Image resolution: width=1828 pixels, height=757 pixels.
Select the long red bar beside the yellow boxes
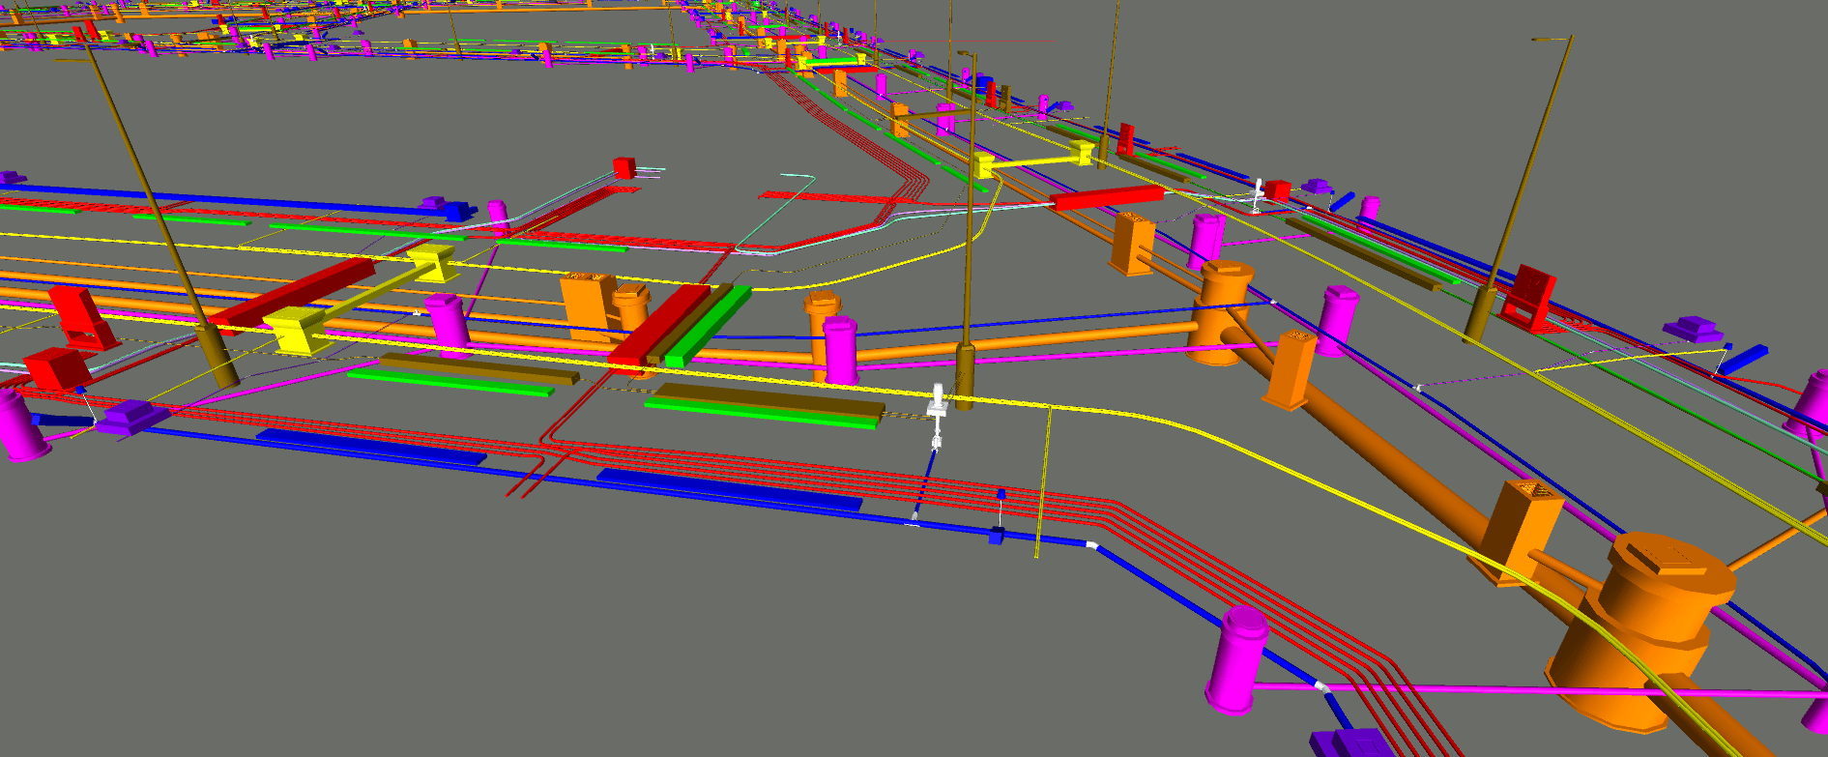pyautogui.click(x=1107, y=198)
